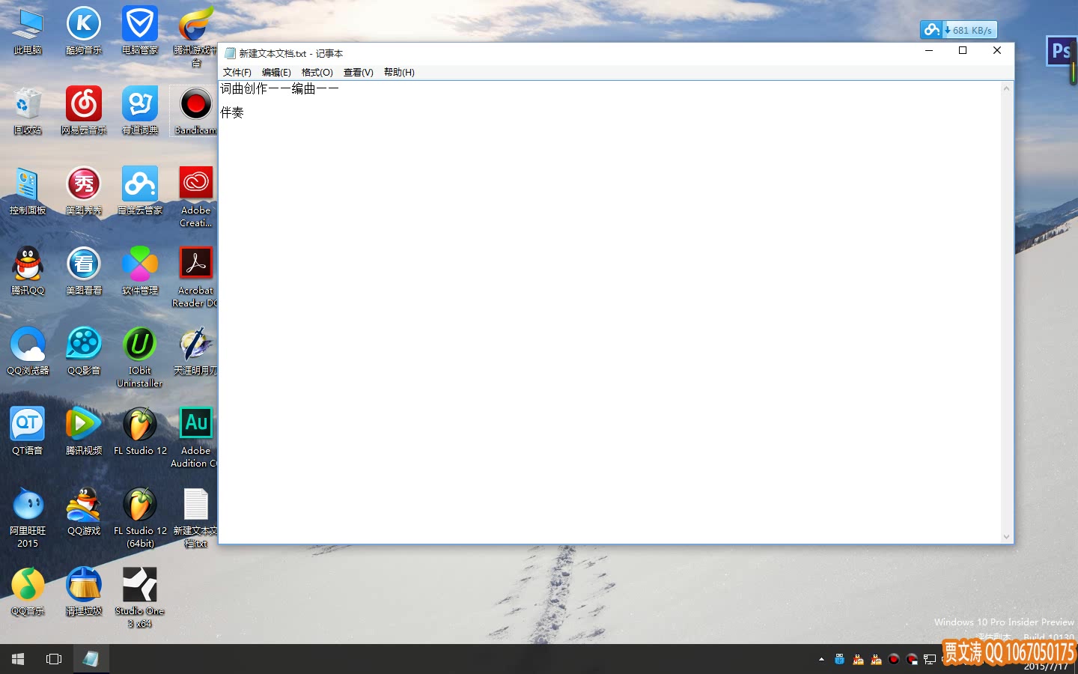This screenshot has width=1078, height=674.
Task: Select the 回收站 recycle bin icon
Action: (x=28, y=111)
